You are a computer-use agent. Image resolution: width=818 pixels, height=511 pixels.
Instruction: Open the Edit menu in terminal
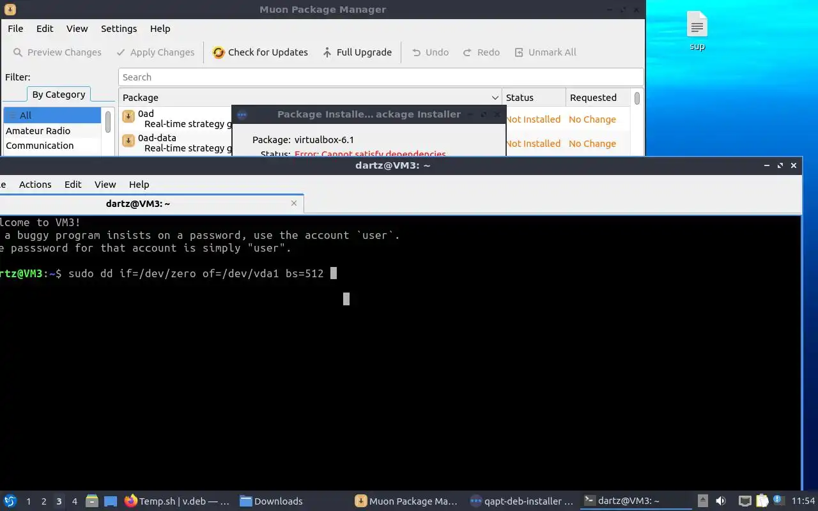coord(73,185)
